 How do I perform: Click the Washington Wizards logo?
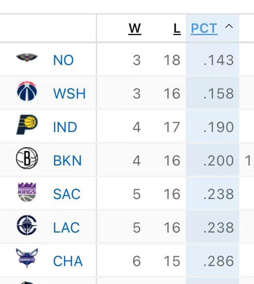coord(27,92)
